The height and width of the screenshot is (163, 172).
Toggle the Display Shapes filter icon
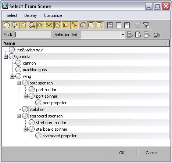point(15,25)
